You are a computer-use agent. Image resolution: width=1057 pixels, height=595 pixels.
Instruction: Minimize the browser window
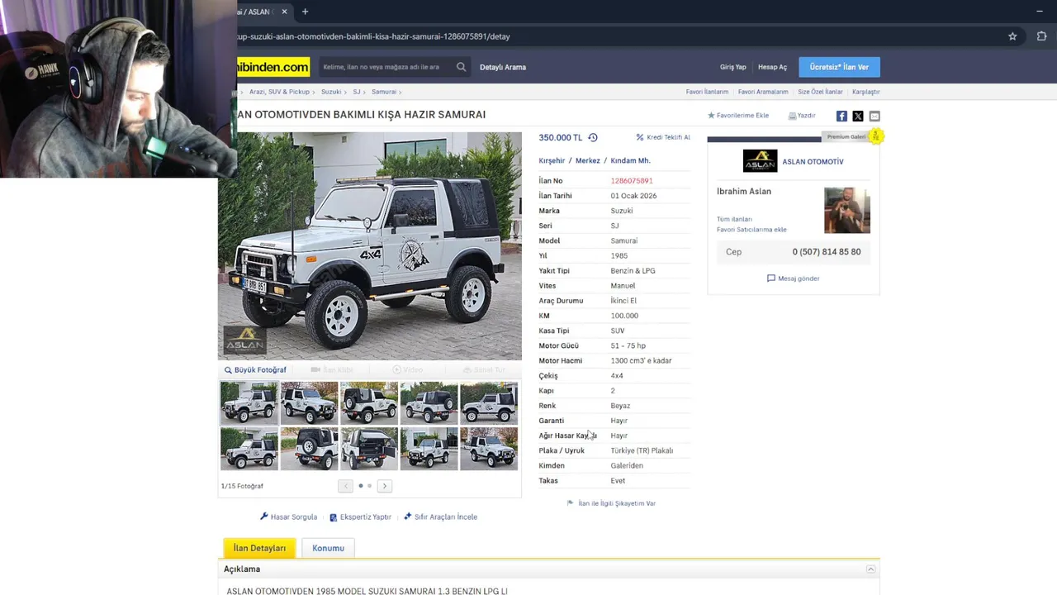pos(1039,12)
